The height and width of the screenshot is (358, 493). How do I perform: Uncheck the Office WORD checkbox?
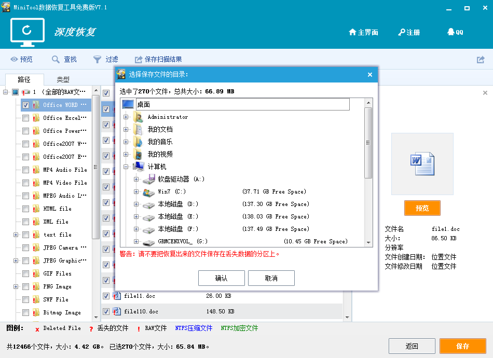tap(26, 105)
